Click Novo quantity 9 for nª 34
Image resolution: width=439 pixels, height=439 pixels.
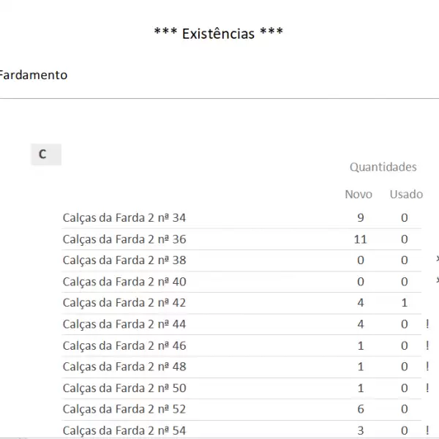point(360,217)
